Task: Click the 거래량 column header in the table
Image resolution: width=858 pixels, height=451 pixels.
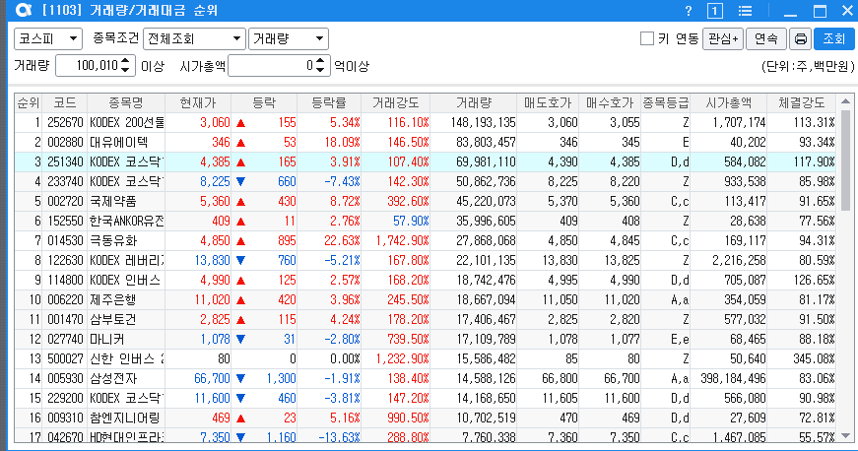Action: [x=473, y=102]
